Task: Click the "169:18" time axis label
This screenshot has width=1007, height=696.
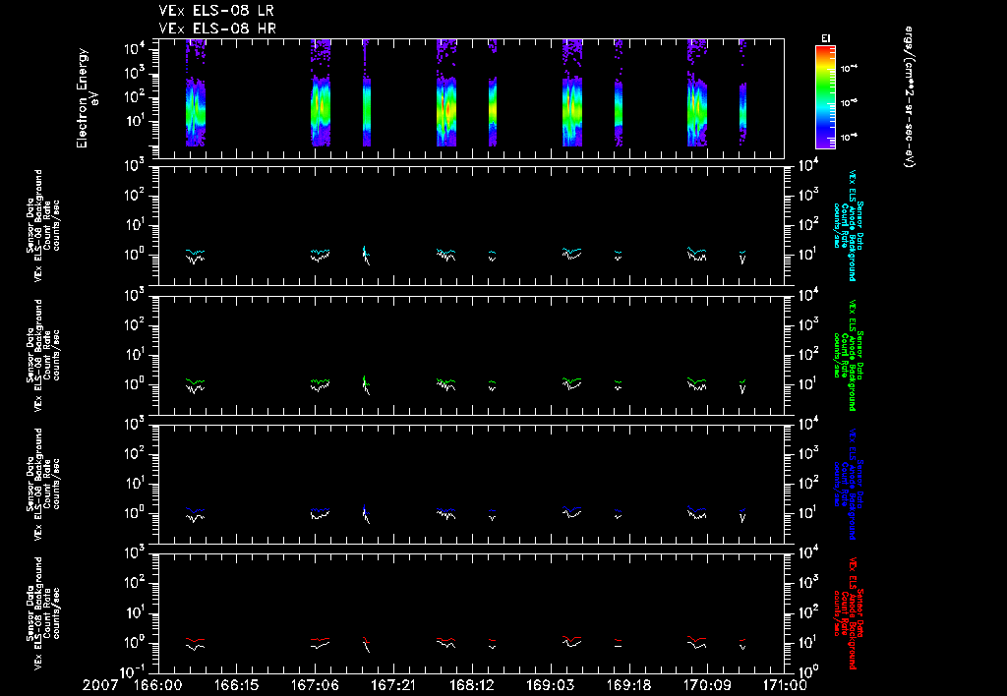Action: coord(628,685)
